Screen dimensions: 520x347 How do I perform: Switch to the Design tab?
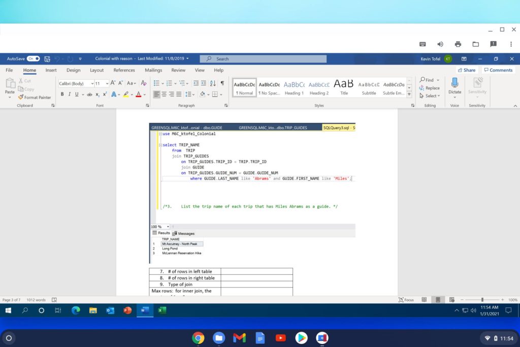[73, 70]
